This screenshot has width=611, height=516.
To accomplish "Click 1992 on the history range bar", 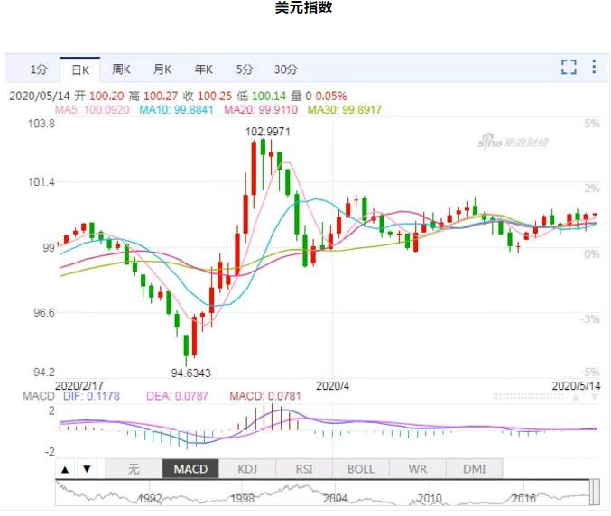I will [x=150, y=499].
